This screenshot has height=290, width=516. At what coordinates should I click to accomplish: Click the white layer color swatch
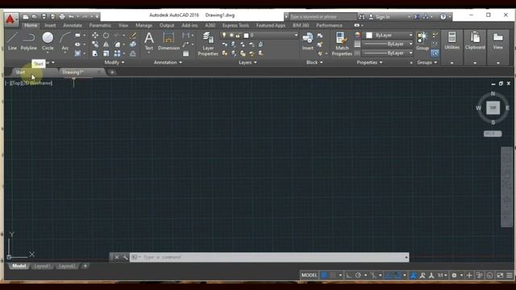click(x=246, y=35)
